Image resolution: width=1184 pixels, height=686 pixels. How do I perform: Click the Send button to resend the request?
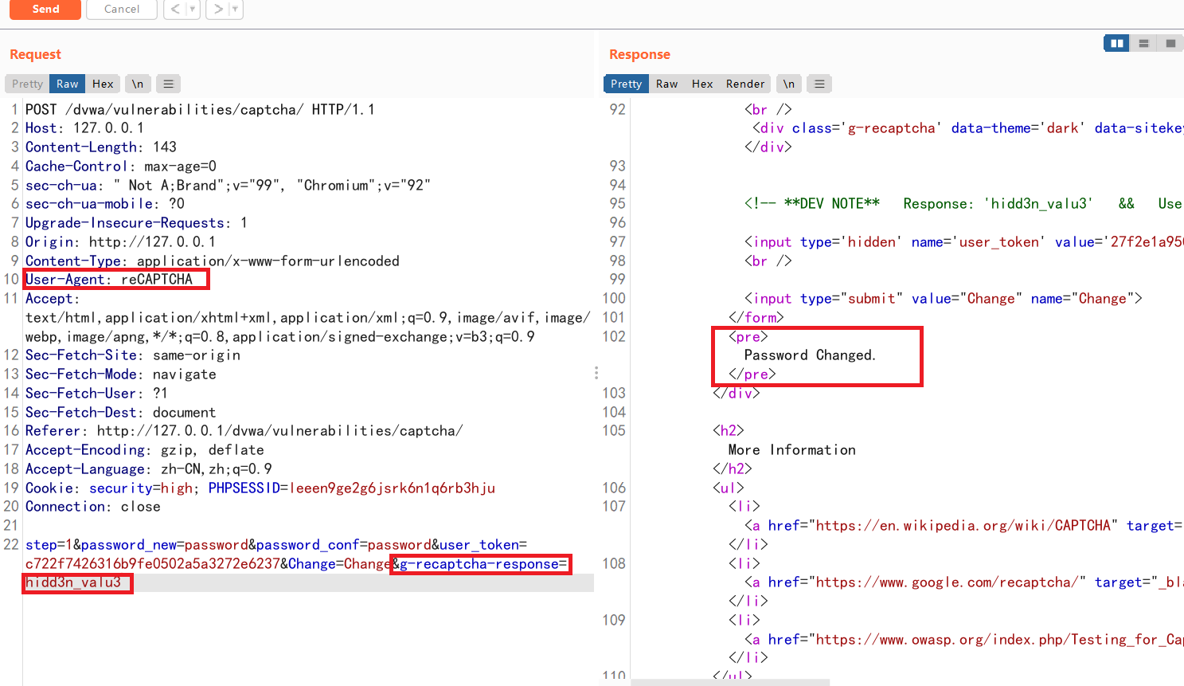(x=45, y=10)
